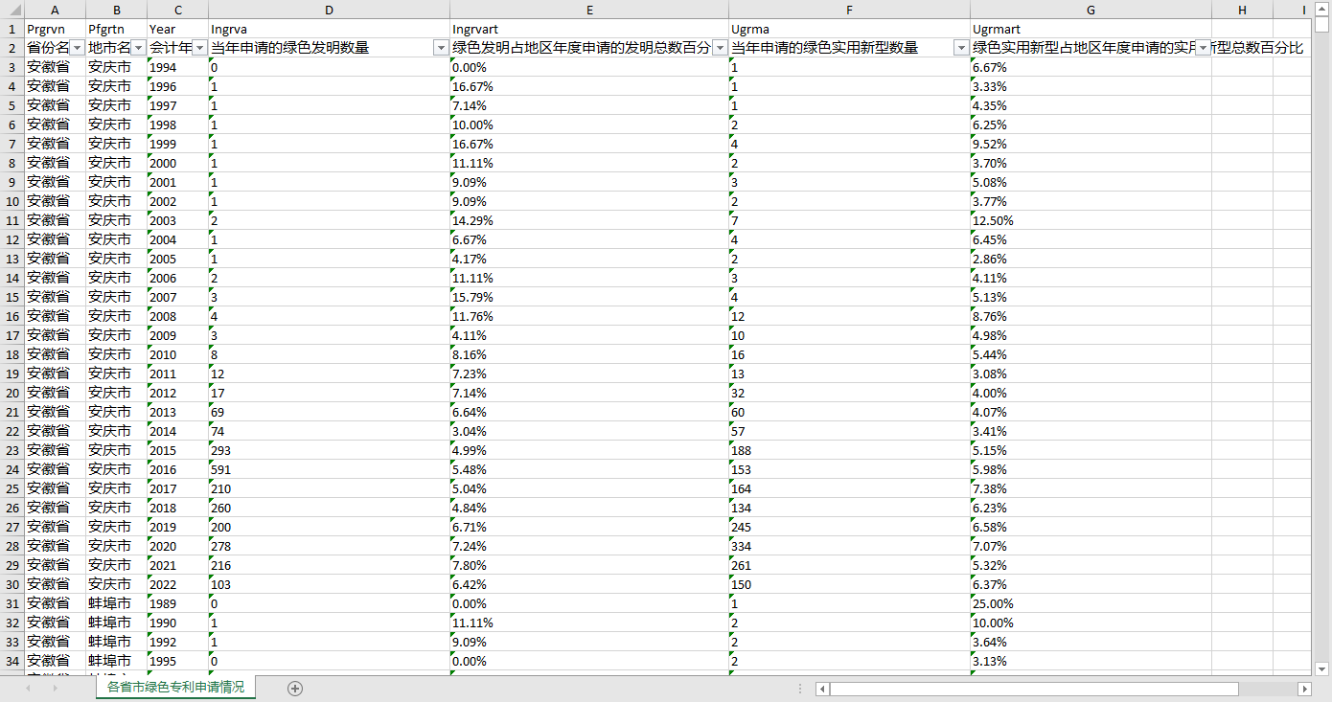This screenshot has height=702, width=1332.
Task: Select column H header
Action: point(1242,10)
